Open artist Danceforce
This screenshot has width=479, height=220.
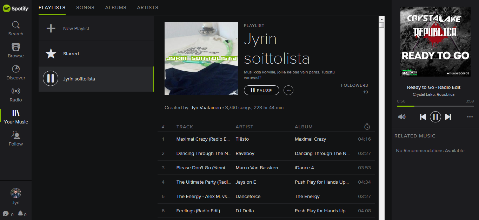pyautogui.click(x=248, y=196)
